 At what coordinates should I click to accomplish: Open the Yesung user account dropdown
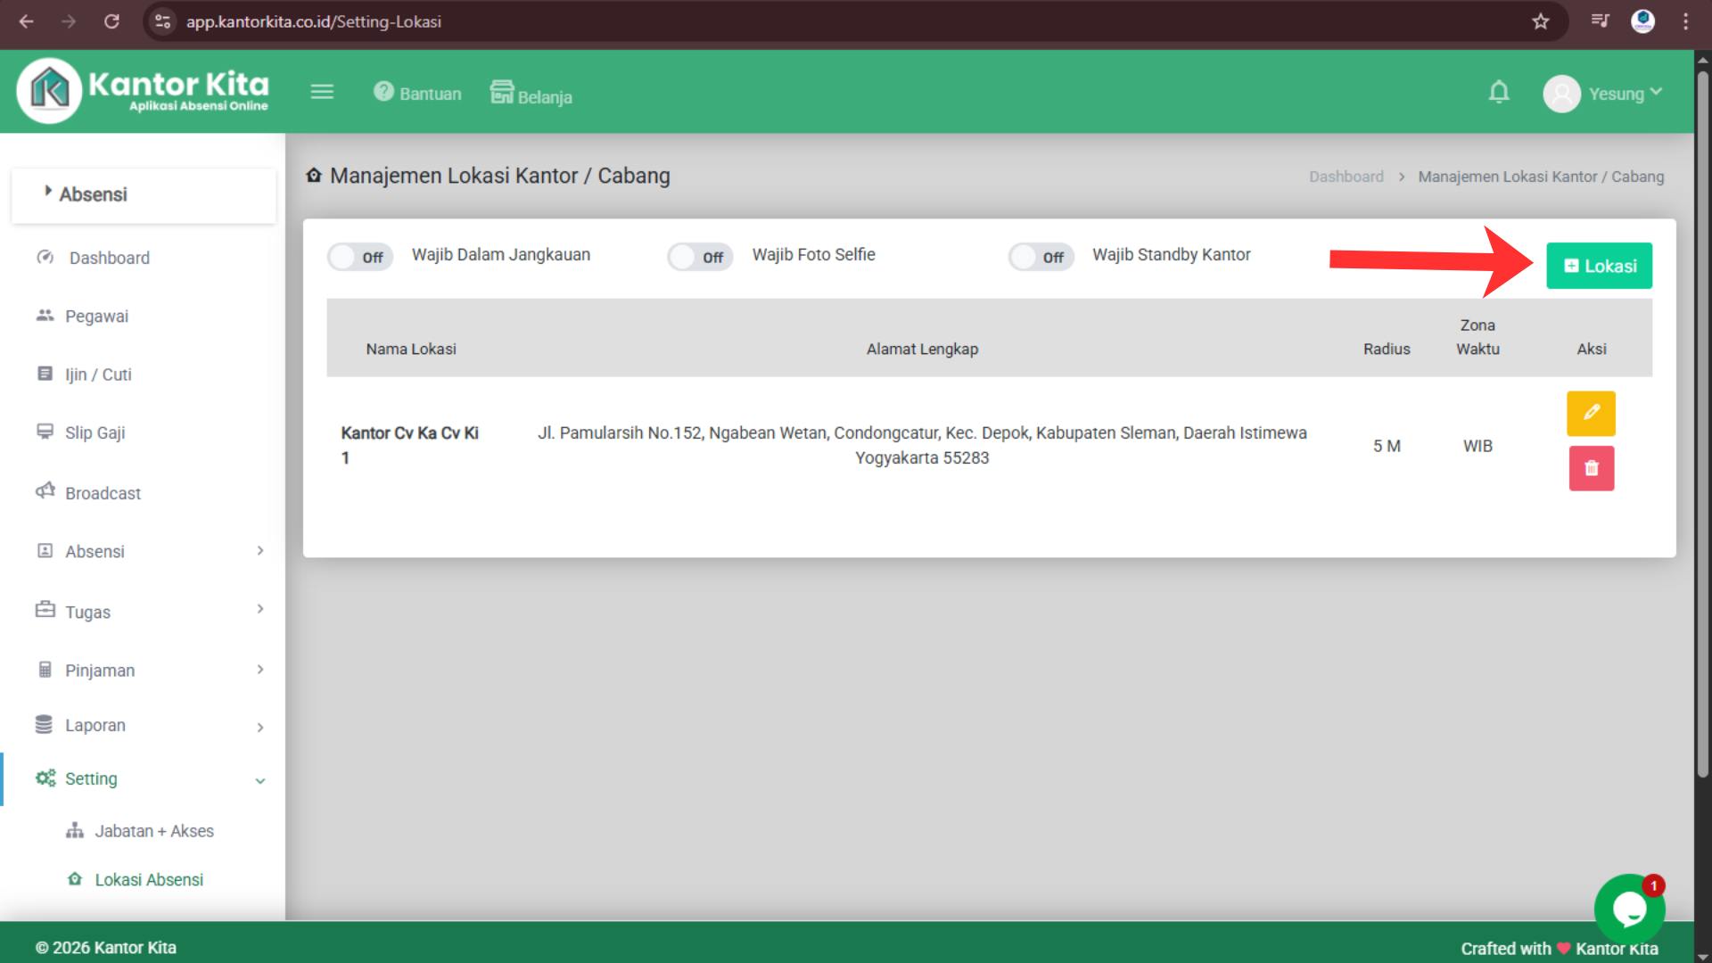click(1603, 94)
